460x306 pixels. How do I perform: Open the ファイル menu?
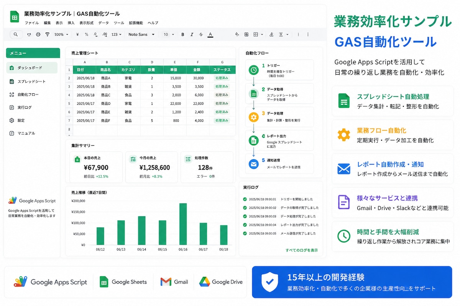click(32, 23)
